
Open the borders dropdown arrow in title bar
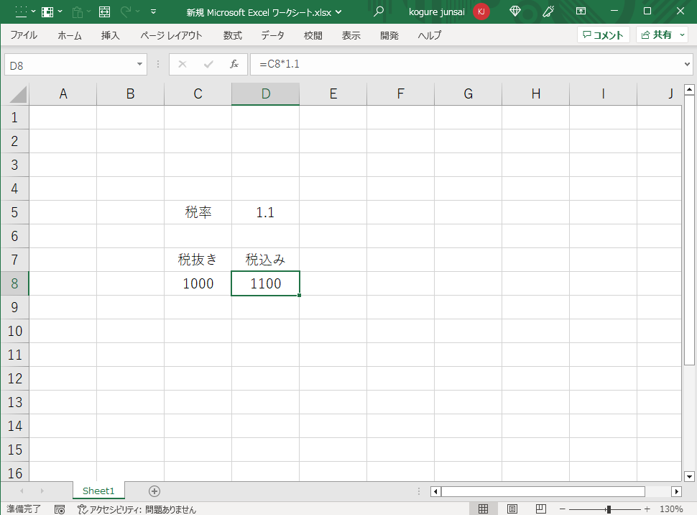coord(33,12)
